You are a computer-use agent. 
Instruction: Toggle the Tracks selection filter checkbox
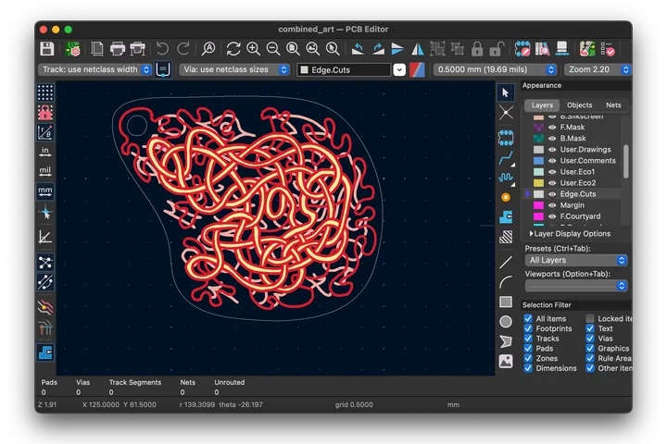528,339
